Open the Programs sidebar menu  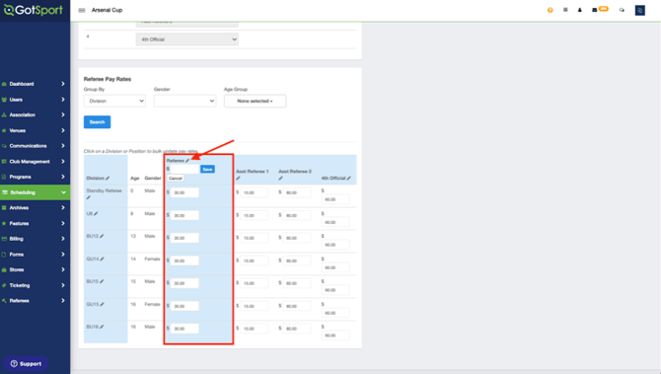point(35,177)
